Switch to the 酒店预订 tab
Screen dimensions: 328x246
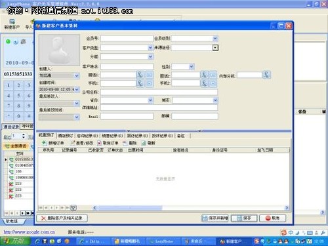click(x=66, y=136)
